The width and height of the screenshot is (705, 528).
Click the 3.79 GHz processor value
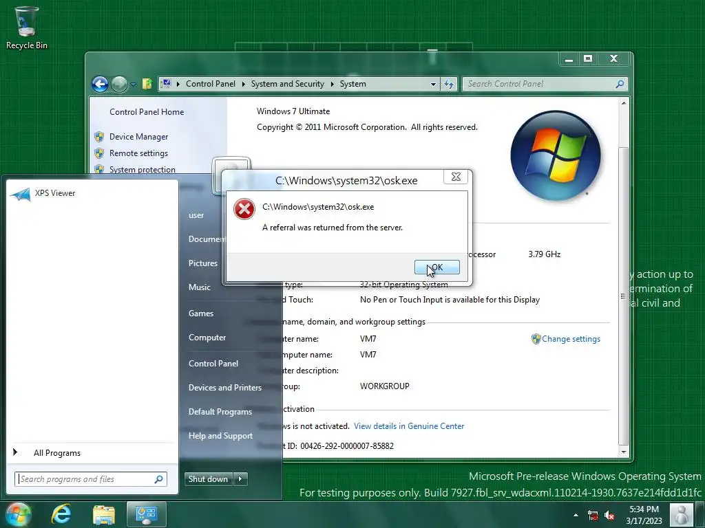(x=544, y=254)
